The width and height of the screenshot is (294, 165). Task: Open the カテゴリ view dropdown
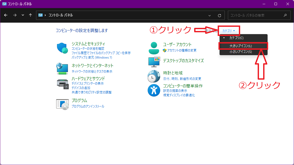[x=229, y=30]
